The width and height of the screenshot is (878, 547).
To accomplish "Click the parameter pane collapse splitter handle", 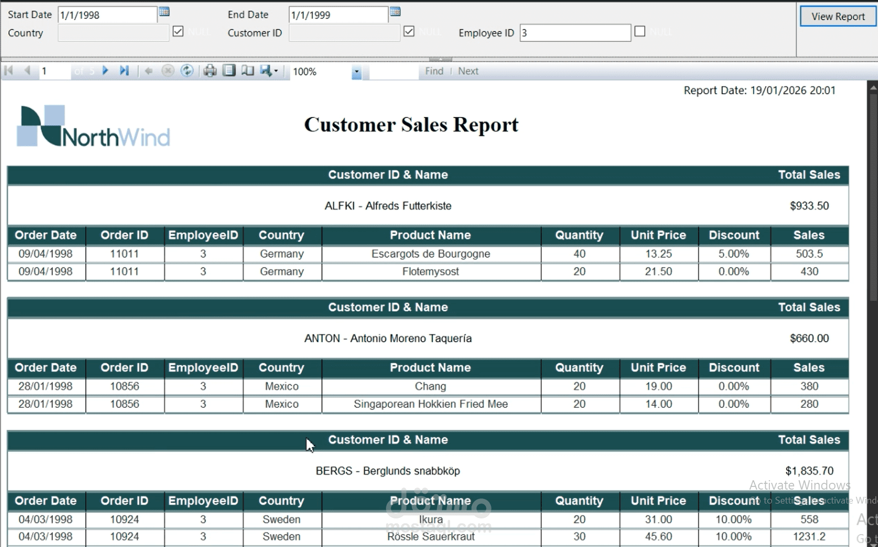I will 440,59.
